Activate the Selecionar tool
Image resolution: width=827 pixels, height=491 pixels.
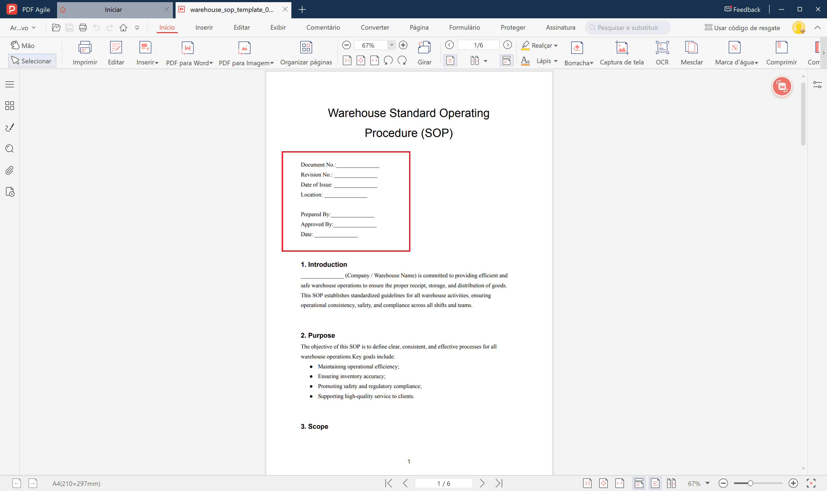point(32,61)
